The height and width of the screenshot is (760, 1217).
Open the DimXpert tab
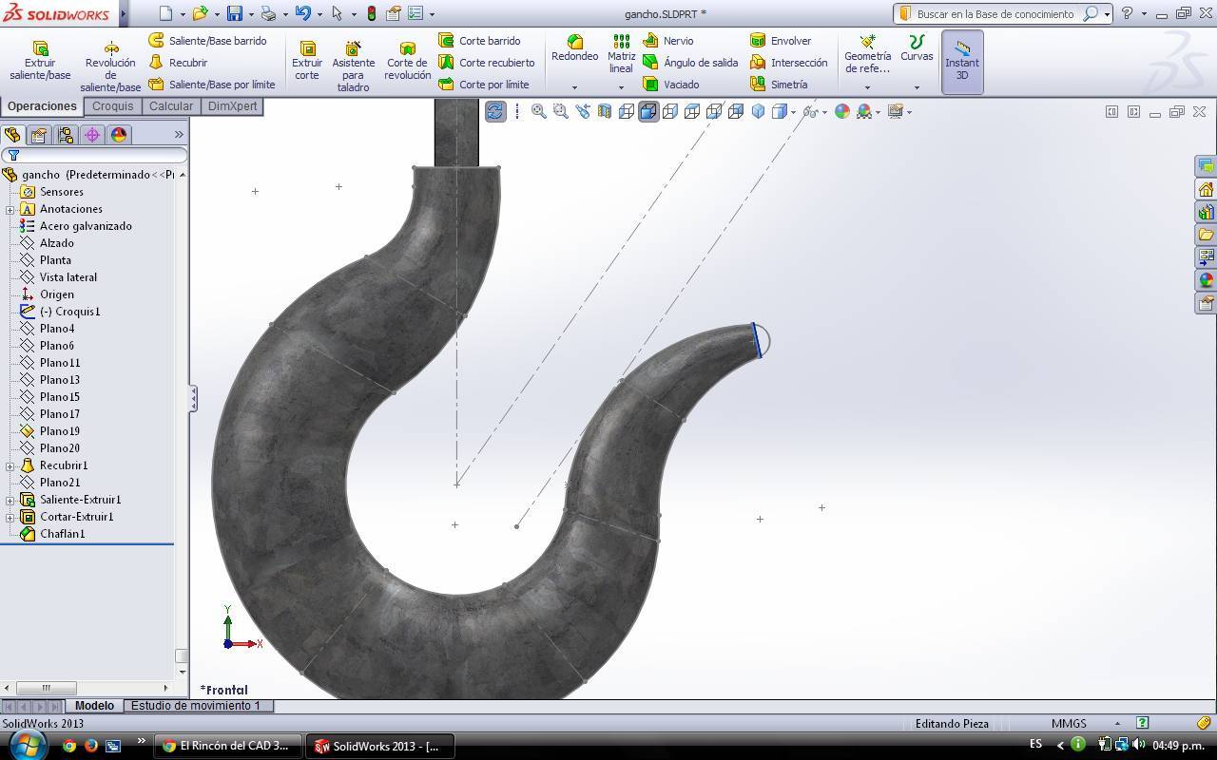(x=232, y=106)
